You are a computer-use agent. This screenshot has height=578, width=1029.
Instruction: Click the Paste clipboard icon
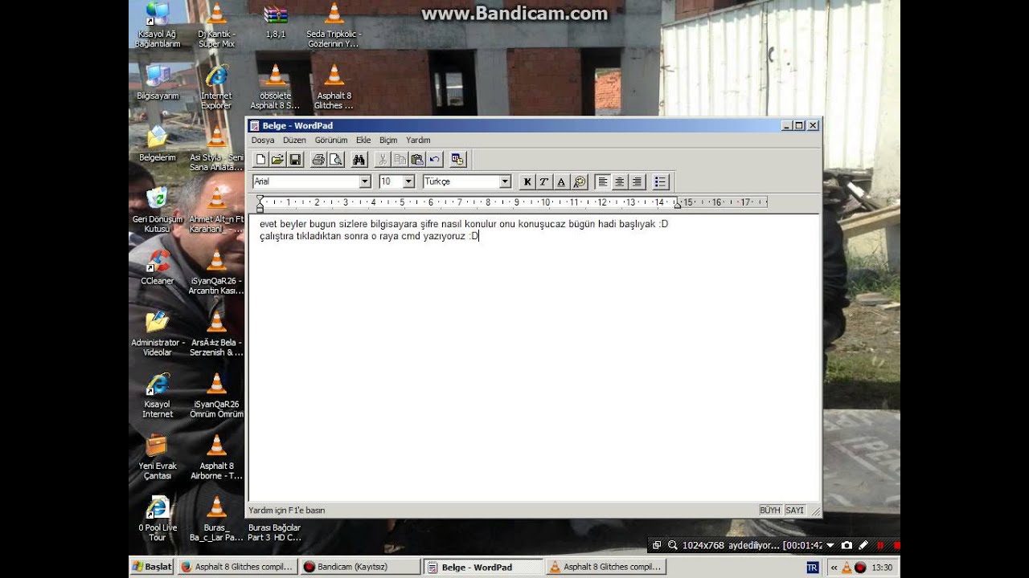coord(416,160)
